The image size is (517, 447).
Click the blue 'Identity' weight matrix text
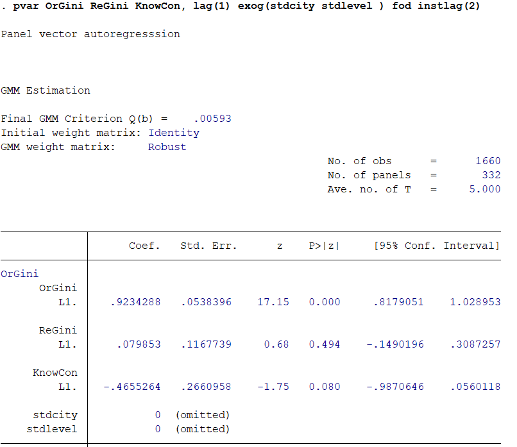[x=174, y=133]
